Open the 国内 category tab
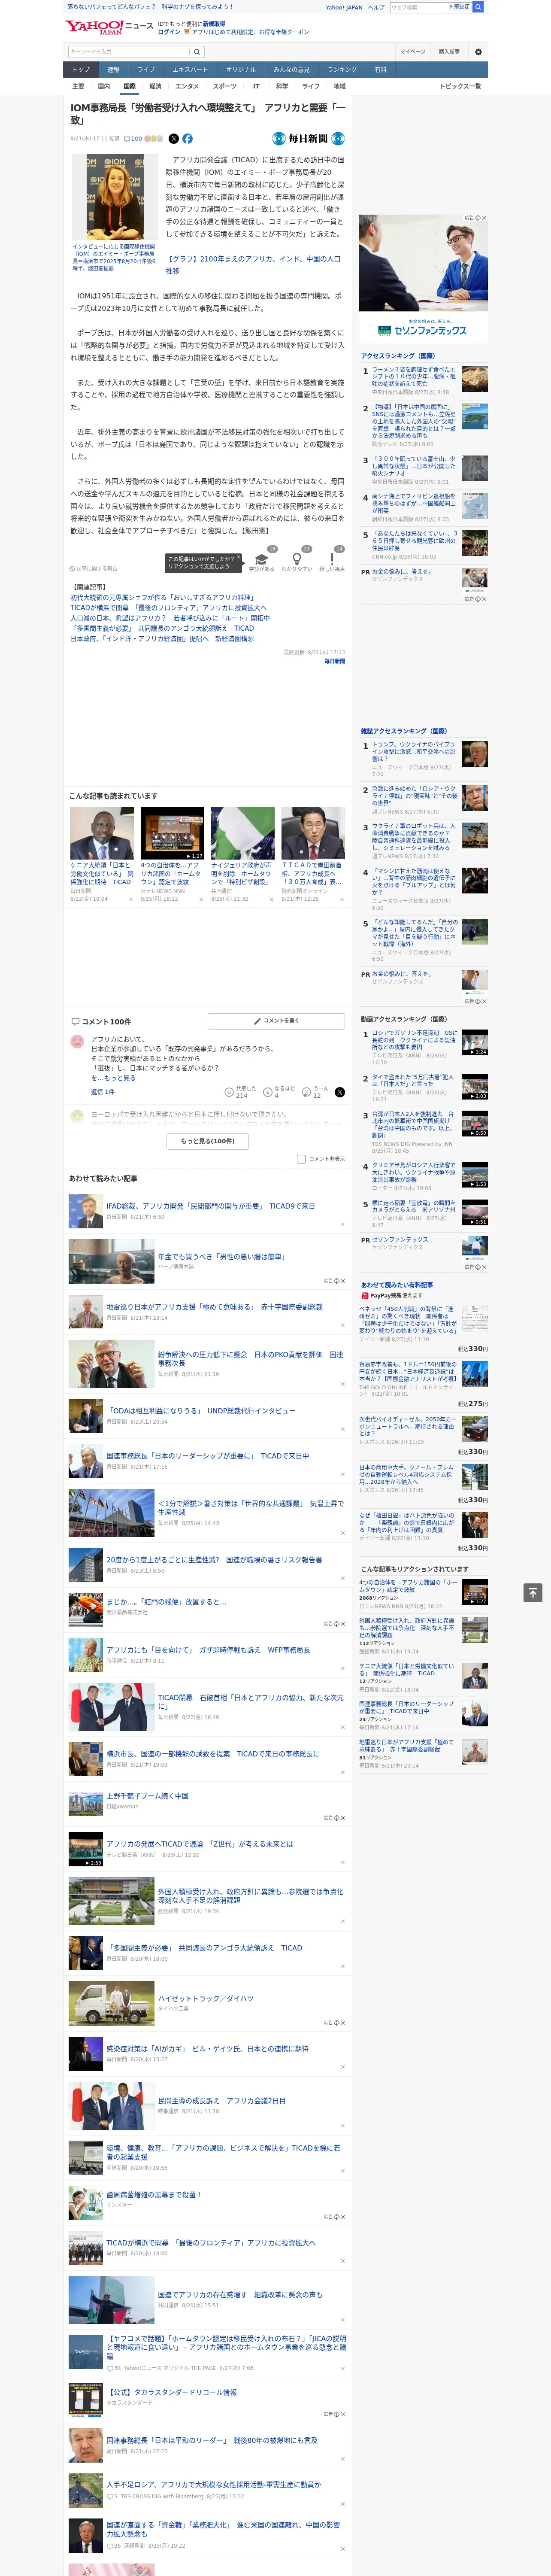551x2576 pixels. (104, 86)
